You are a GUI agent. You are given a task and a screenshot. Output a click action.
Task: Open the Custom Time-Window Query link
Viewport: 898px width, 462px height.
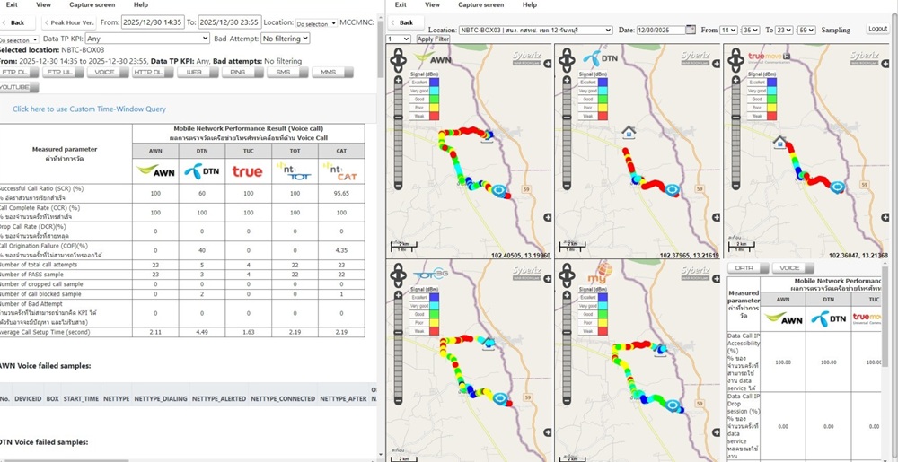point(89,109)
